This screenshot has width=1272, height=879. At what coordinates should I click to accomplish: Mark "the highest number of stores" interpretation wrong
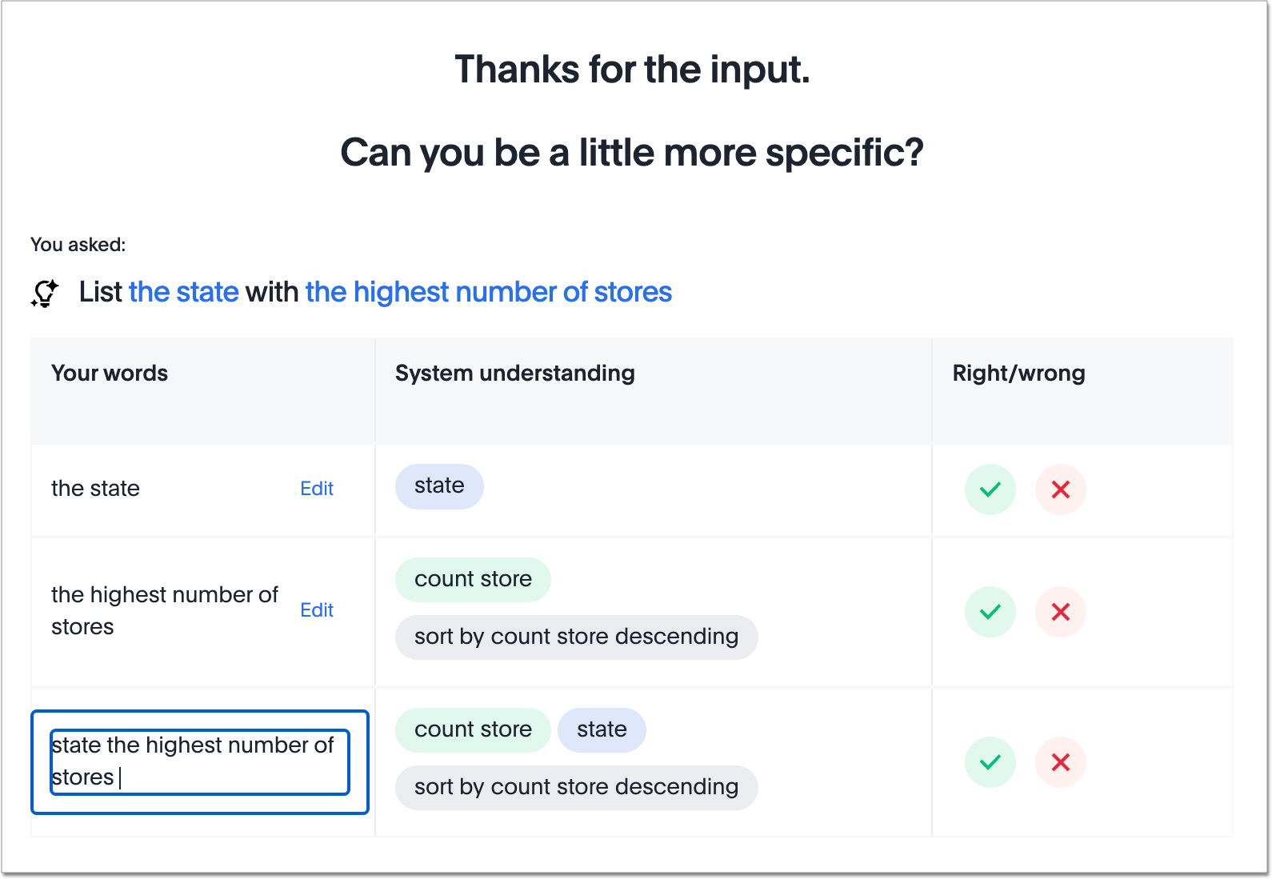pyautogui.click(x=1060, y=611)
